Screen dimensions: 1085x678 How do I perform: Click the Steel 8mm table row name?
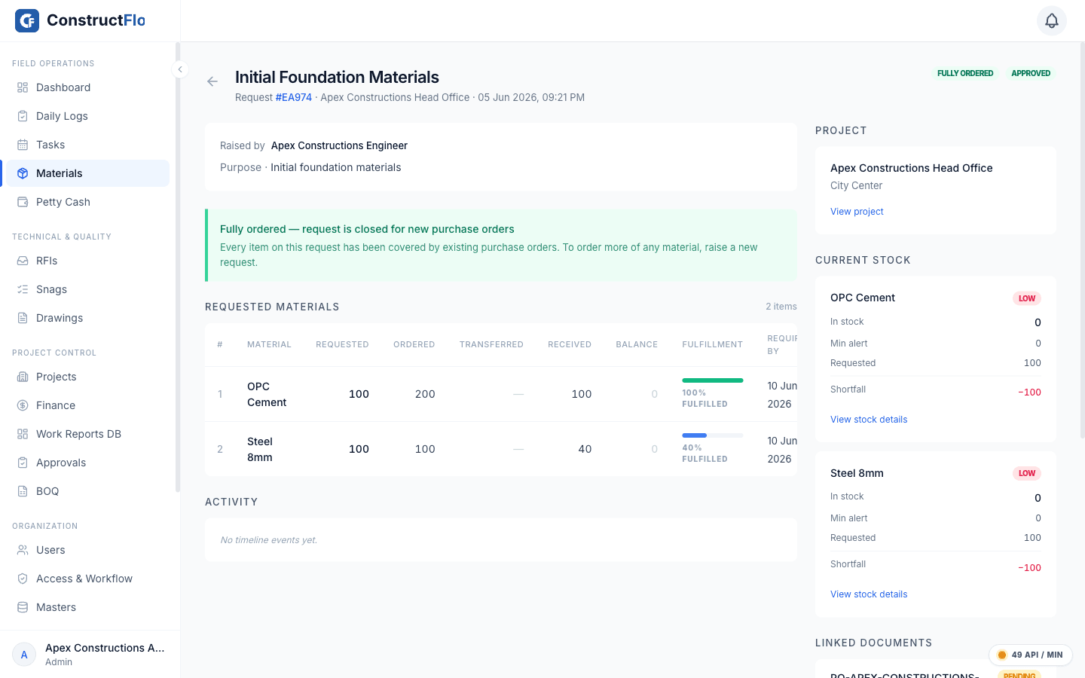260,449
